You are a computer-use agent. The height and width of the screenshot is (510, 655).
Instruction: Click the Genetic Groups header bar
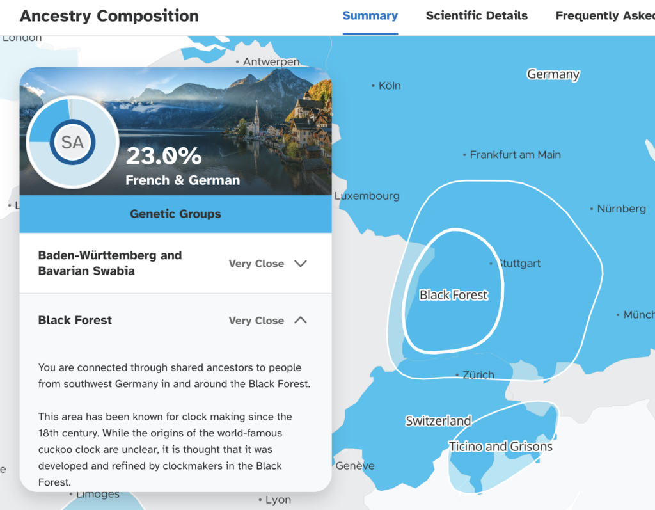point(175,214)
